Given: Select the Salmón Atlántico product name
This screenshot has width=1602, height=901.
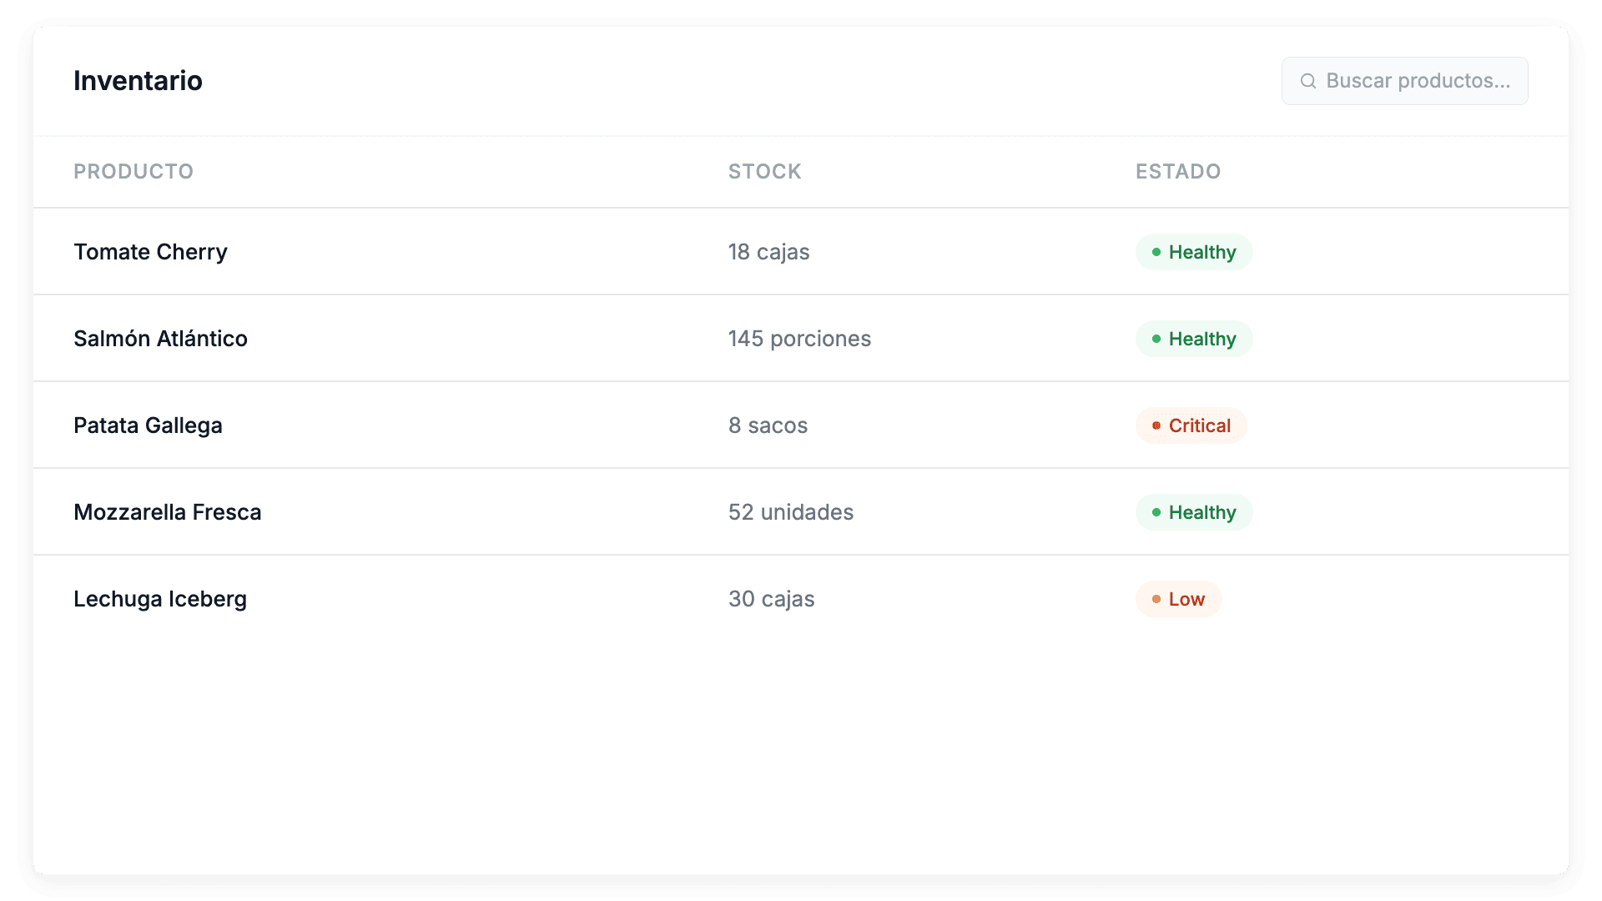Looking at the screenshot, I should coord(160,339).
